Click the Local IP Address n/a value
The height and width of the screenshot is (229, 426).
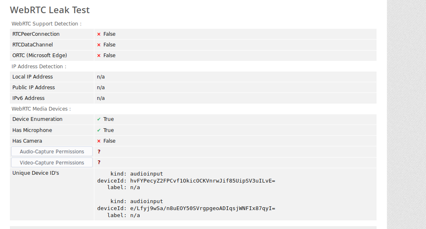click(101, 77)
